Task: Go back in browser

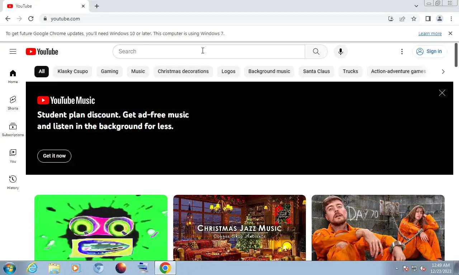Action: pyautogui.click(x=8, y=19)
